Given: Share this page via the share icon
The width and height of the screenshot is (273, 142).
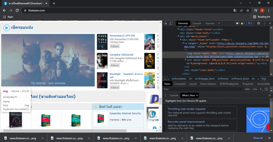Looking at the screenshot, I should pos(241,10).
